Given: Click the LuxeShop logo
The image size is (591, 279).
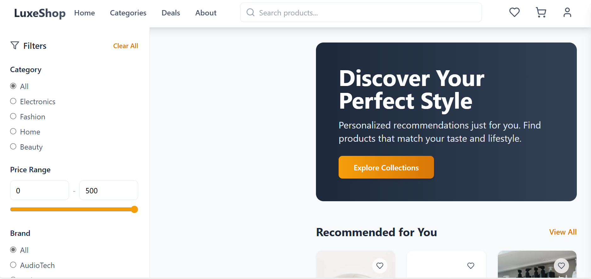Looking at the screenshot, I should [x=40, y=13].
